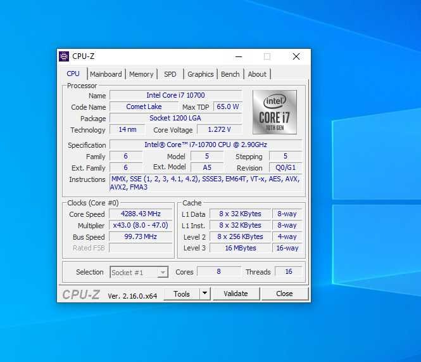Click the Specification field i7-10700 CPU @ 2.90GHz
The width and height of the screenshot is (421, 362).
(x=206, y=145)
